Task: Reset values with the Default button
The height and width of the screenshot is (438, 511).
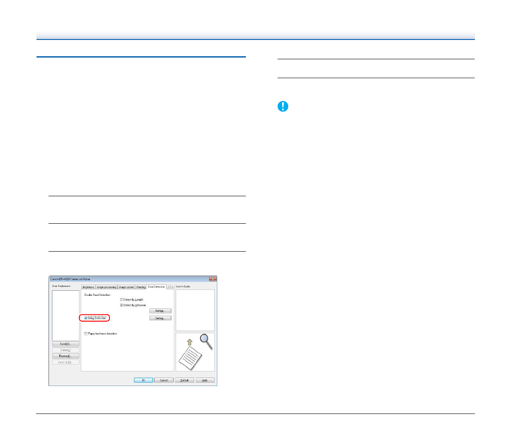Action: click(x=184, y=380)
